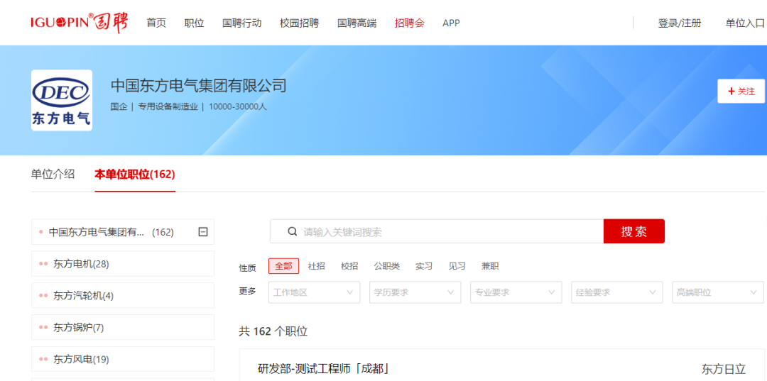Select 社招 job type filter
This screenshot has width=767, height=381.
pyautogui.click(x=317, y=266)
